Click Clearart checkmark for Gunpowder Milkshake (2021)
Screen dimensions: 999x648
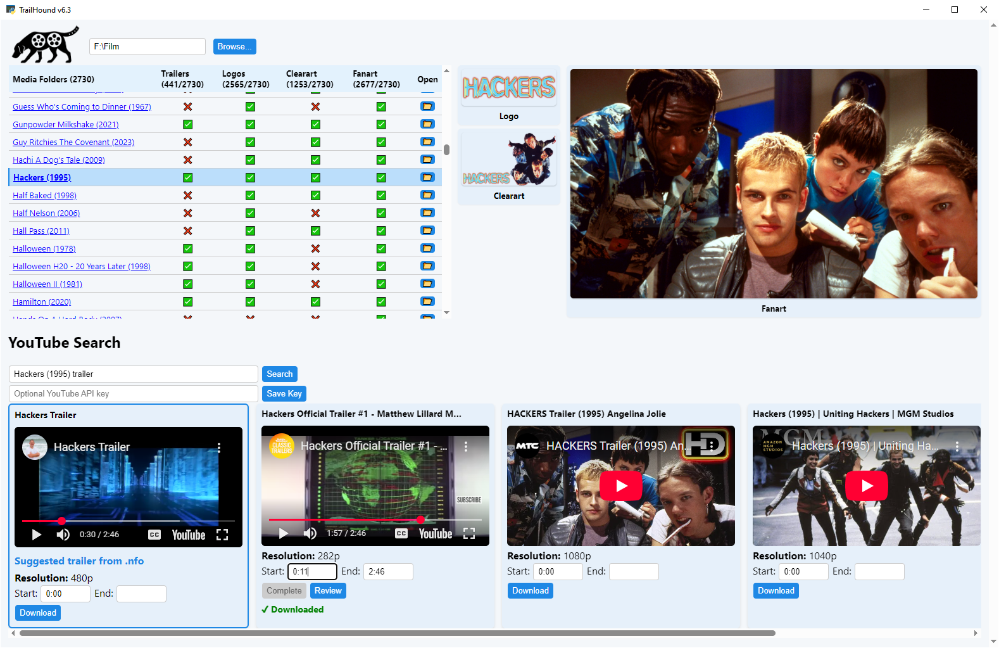(315, 124)
